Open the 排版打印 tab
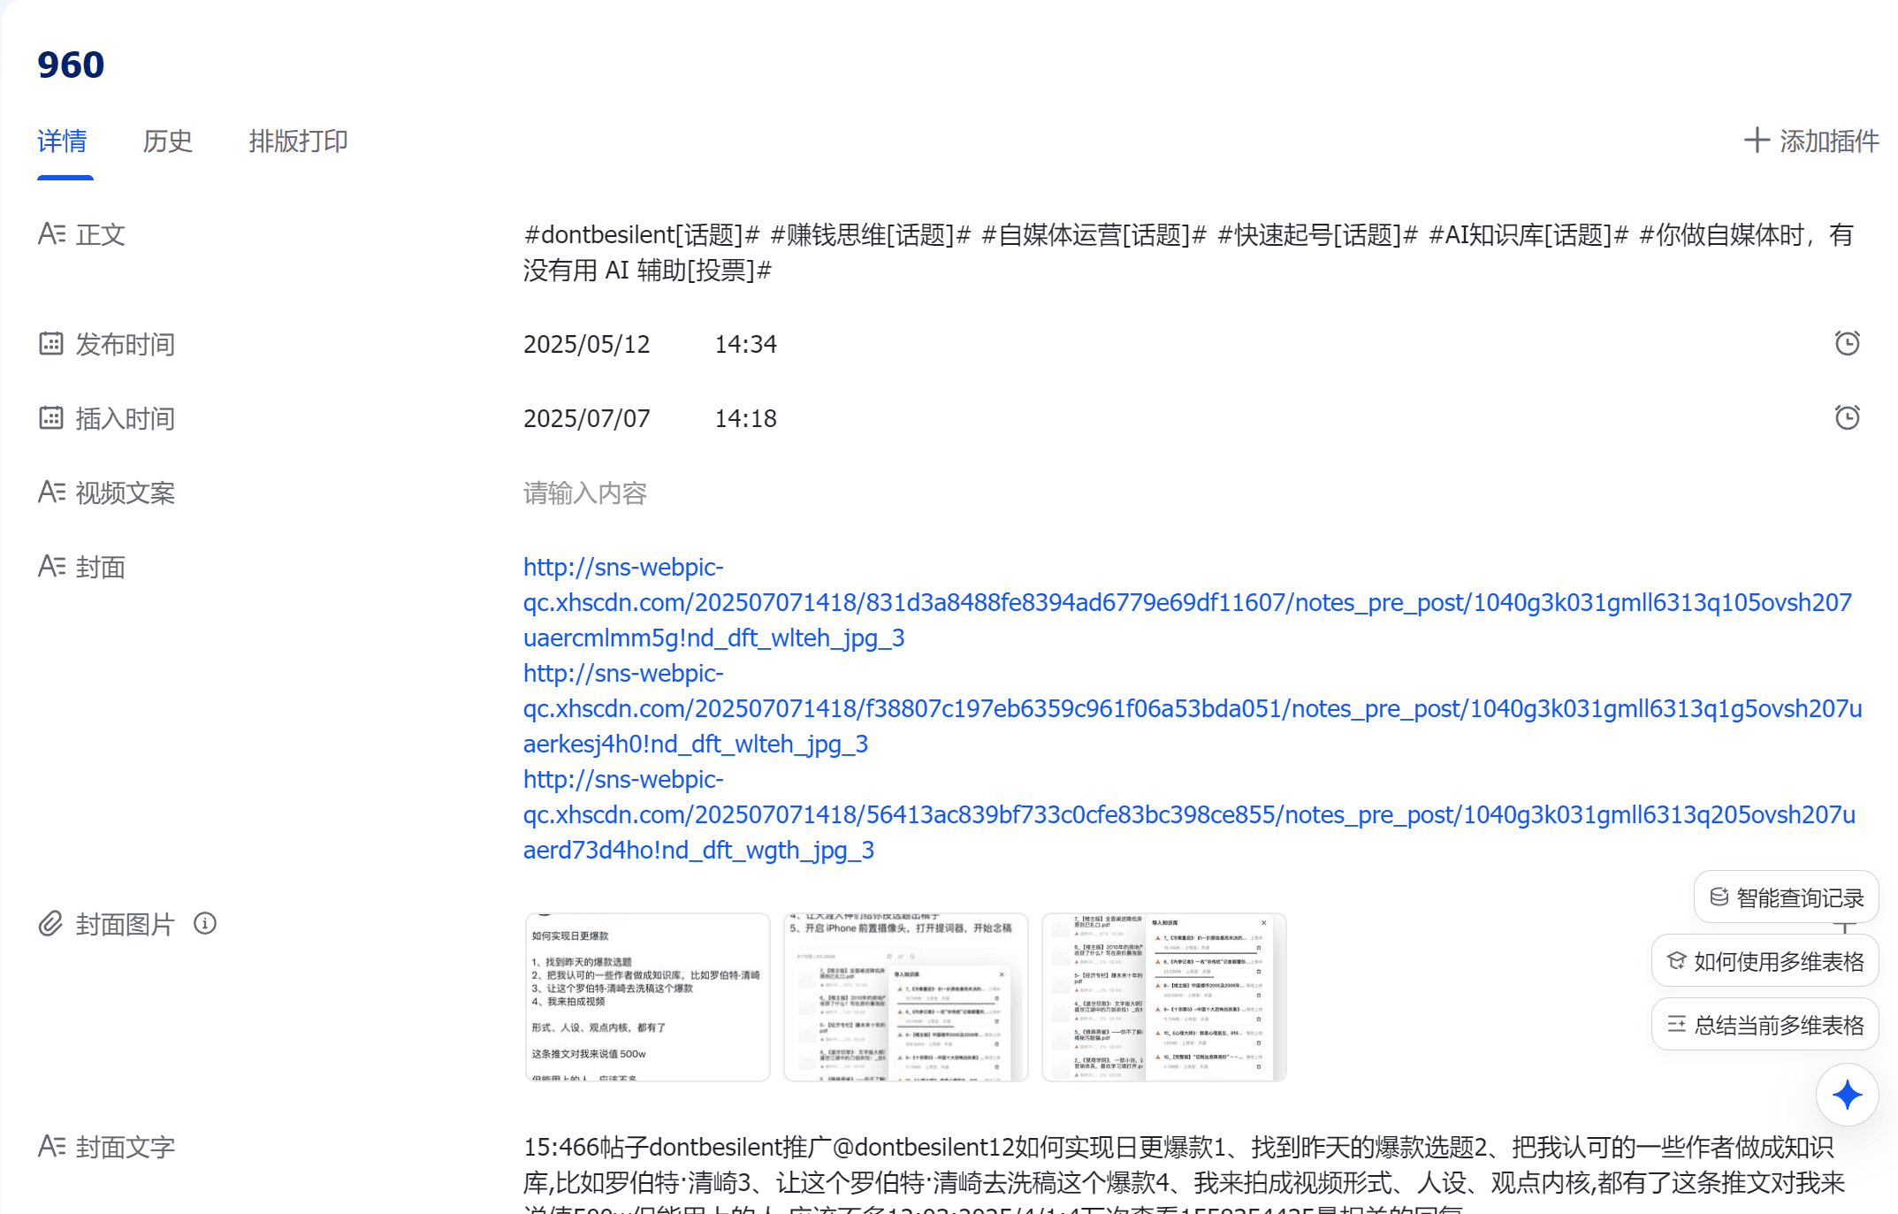Screen dimensions: 1898x1214 point(298,141)
